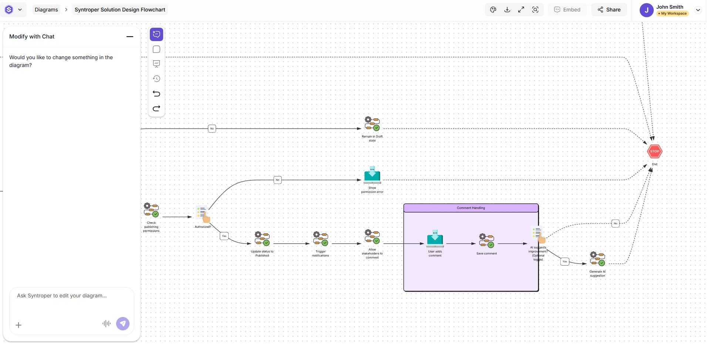Screen dimensions: 707x344
Task: Open the version history icon
Action: coord(156,78)
